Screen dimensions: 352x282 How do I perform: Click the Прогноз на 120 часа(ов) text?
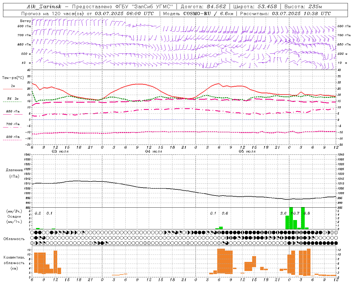53,13
